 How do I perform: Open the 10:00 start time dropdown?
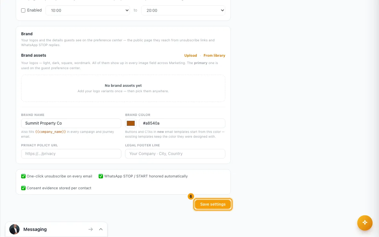(88, 10)
